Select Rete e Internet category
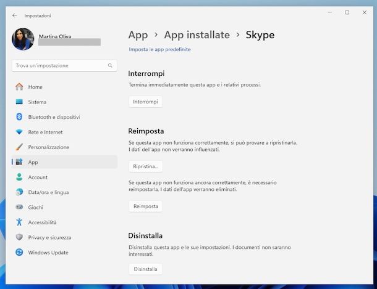 [x=64, y=132]
